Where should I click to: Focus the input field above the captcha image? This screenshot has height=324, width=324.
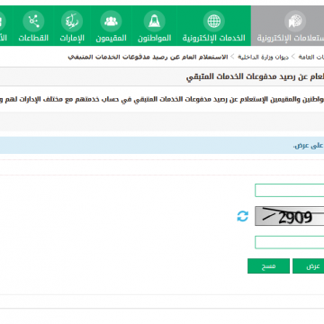(290, 191)
